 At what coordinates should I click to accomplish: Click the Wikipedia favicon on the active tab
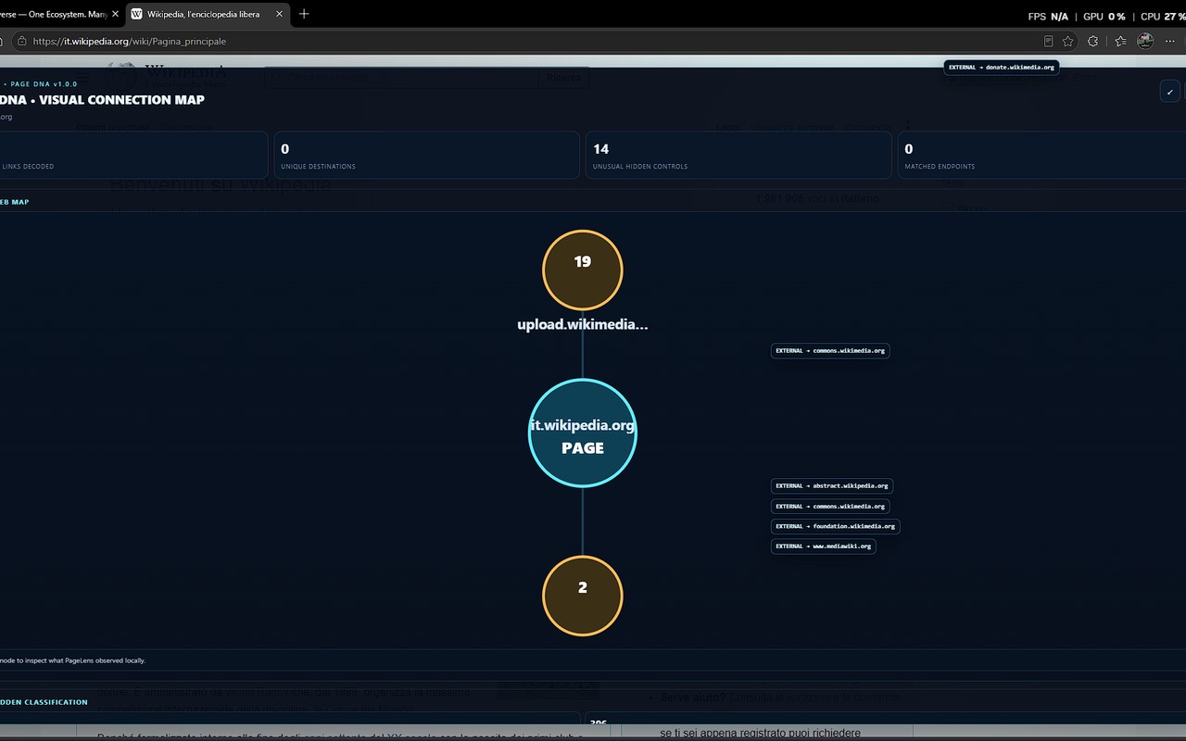coord(137,14)
